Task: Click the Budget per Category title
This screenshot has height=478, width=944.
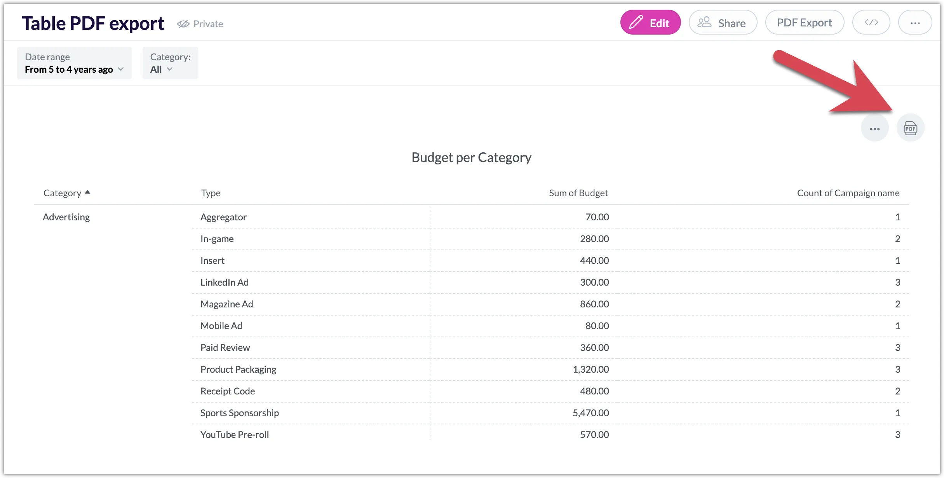Action: [x=471, y=158]
